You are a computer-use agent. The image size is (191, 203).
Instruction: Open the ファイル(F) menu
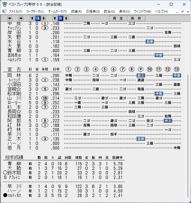click(16, 12)
